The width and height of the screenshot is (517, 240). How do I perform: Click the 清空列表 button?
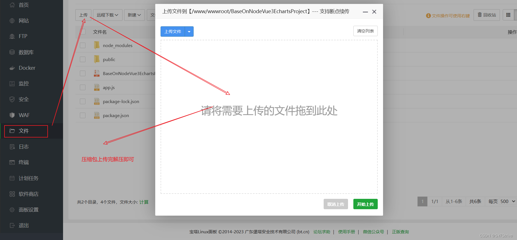[365, 31]
